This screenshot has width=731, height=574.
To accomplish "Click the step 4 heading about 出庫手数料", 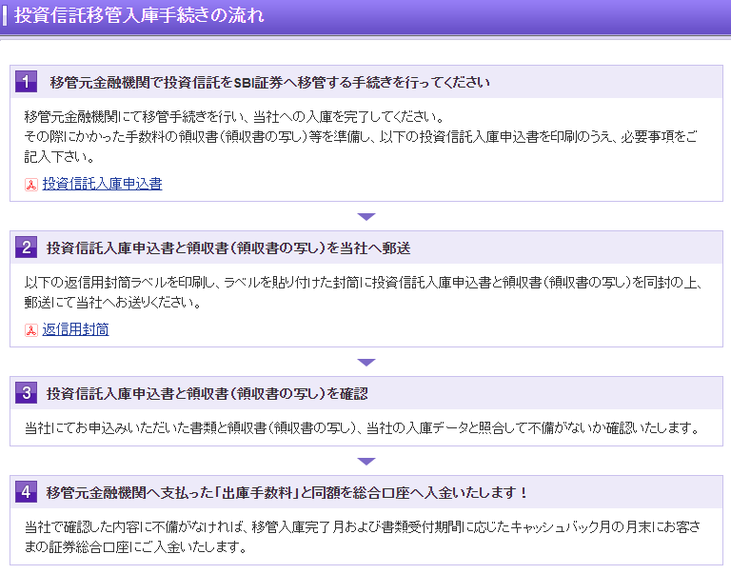I will [x=287, y=492].
